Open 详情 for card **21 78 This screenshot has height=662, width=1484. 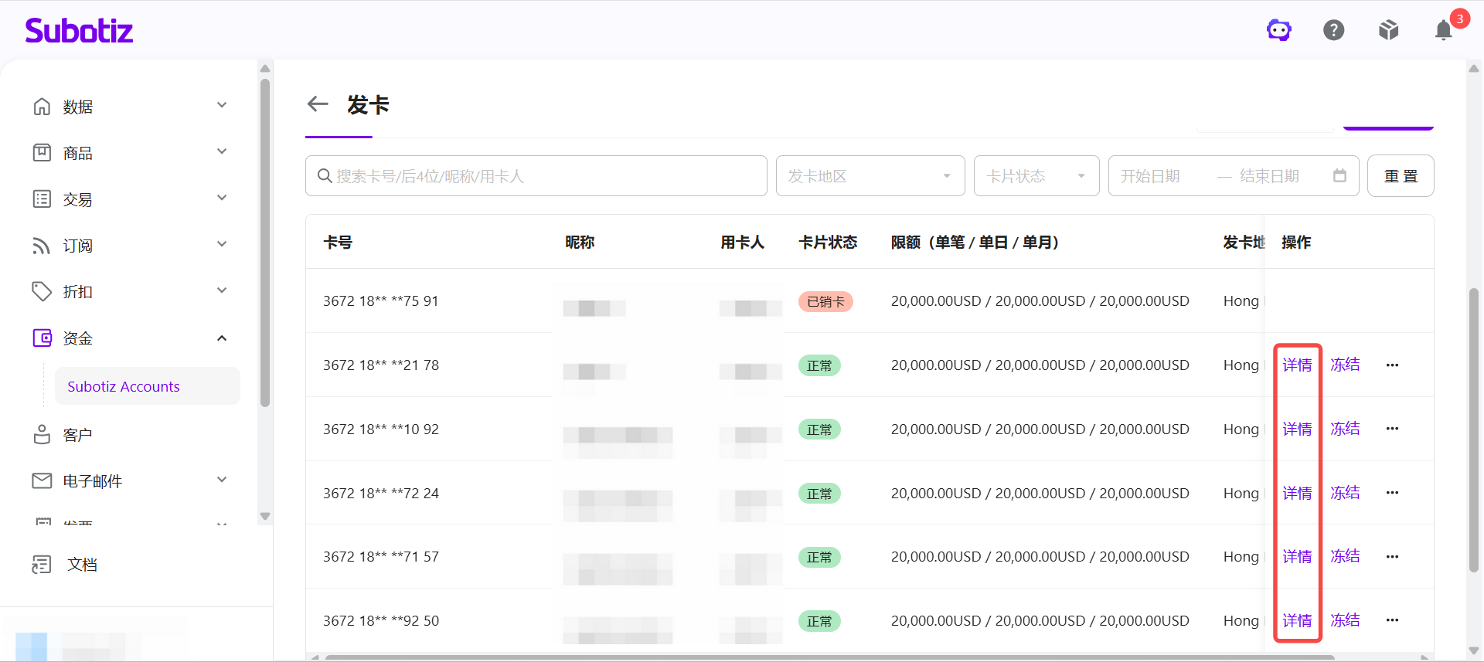click(x=1297, y=365)
